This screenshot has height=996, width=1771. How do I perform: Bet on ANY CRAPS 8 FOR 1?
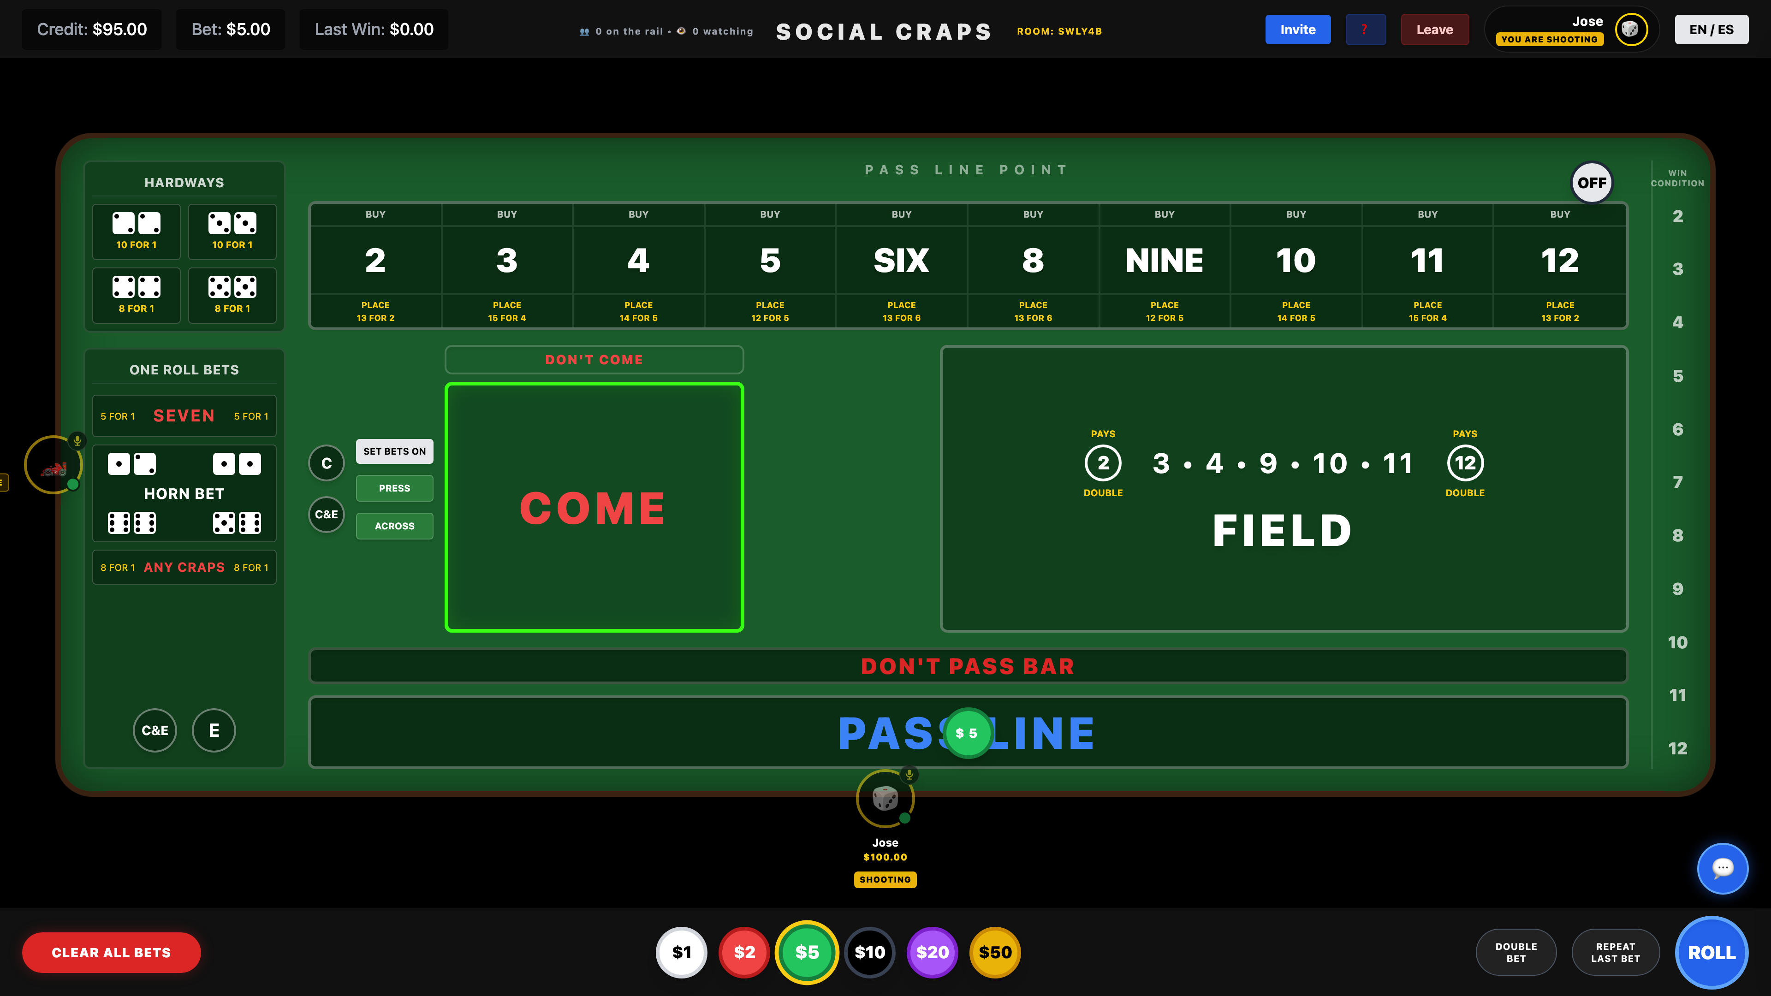pos(184,567)
